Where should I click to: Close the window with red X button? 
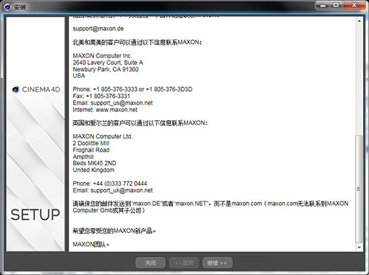(x=354, y=5)
